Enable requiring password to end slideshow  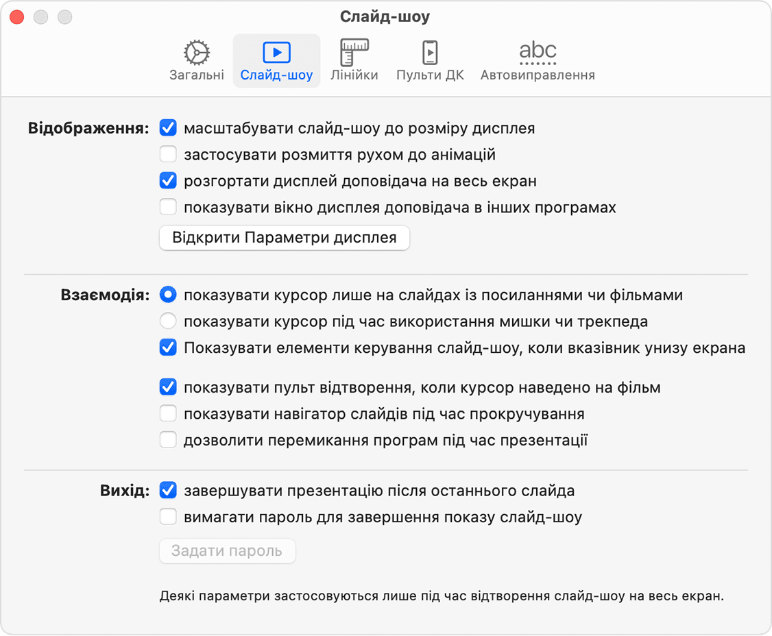(168, 516)
